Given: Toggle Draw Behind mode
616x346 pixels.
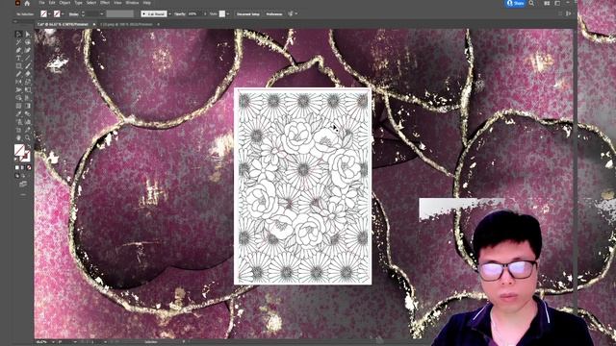Looking at the screenshot, I should point(23,176).
